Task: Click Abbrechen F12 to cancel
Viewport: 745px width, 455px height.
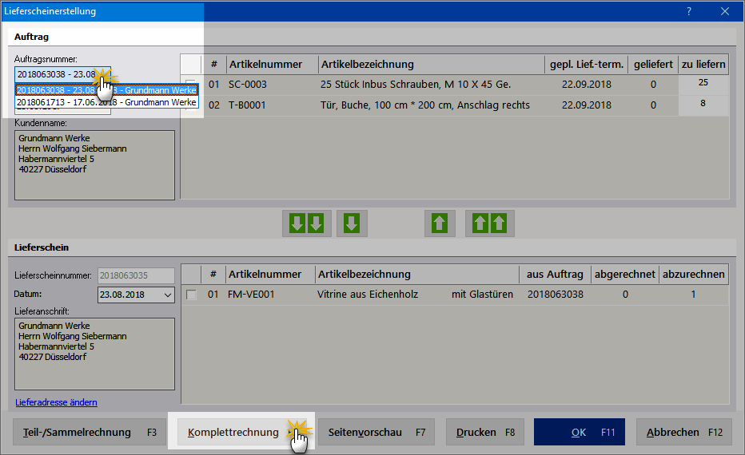Action: 683,432
